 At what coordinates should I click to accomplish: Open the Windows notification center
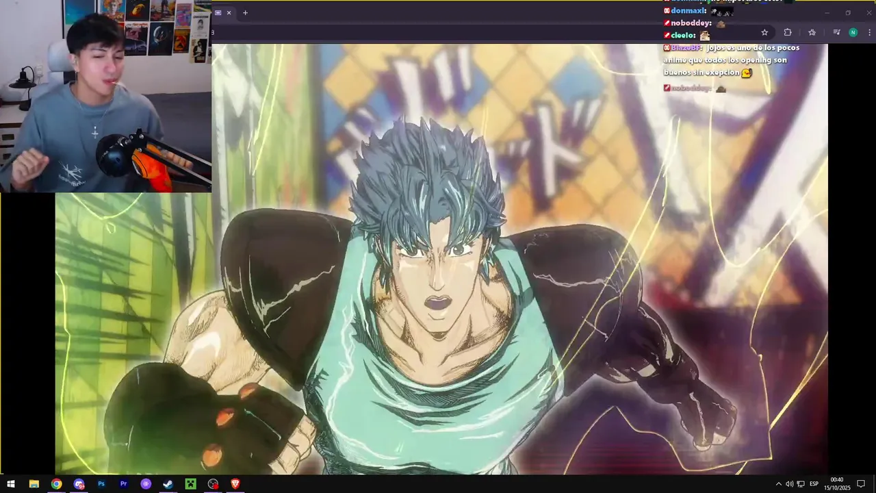click(861, 484)
